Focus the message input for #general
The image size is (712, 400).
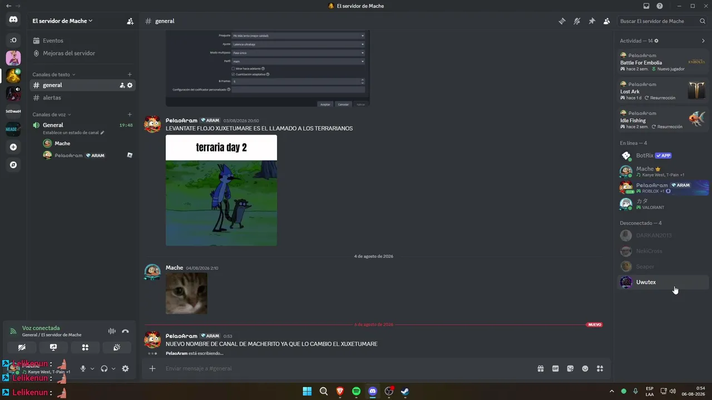(348, 368)
